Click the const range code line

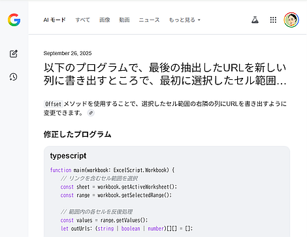[x=116, y=195]
